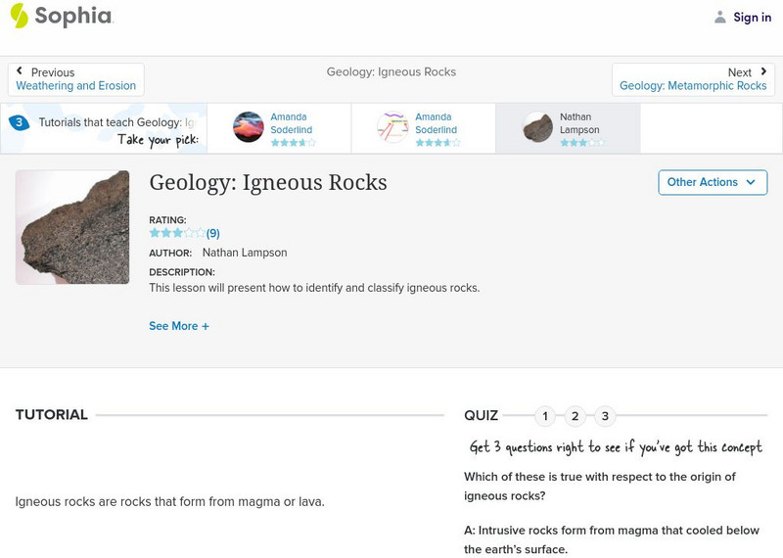Image resolution: width=783 pixels, height=558 pixels.
Task: Click the Sign in link
Action: (x=752, y=18)
